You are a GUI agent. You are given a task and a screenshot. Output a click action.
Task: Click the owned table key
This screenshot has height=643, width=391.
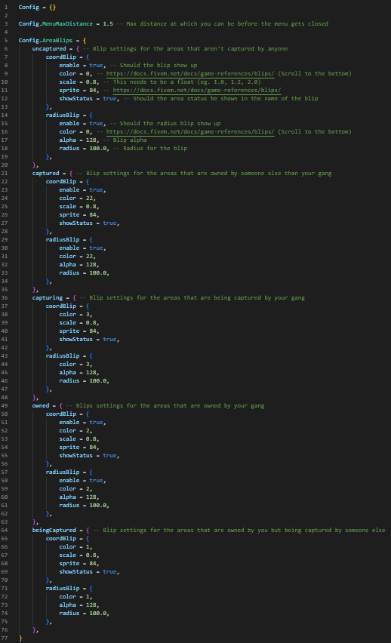coord(41,405)
